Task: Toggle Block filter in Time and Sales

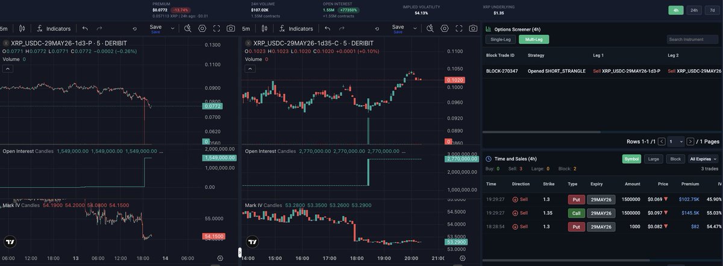Action: [x=675, y=159]
